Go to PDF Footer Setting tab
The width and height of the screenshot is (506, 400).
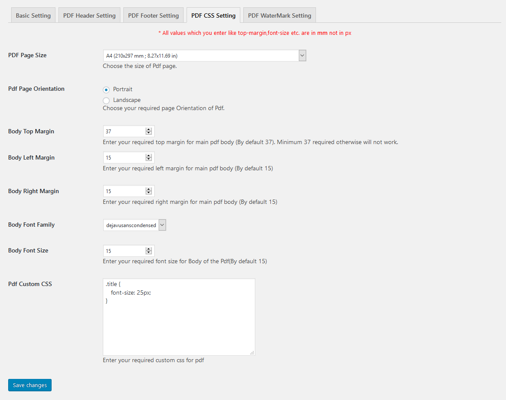153,15
